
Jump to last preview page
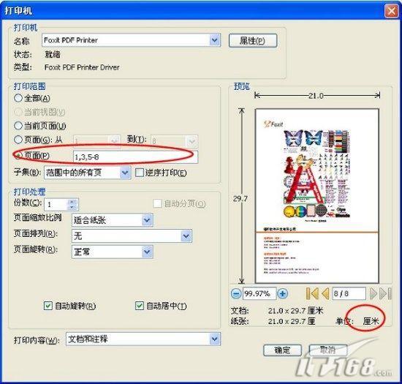(x=385, y=293)
